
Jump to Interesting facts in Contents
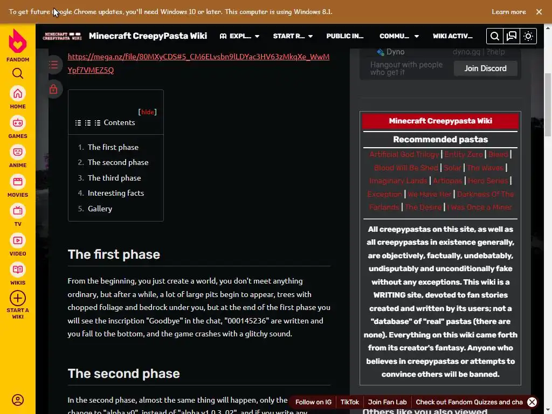click(x=116, y=193)
